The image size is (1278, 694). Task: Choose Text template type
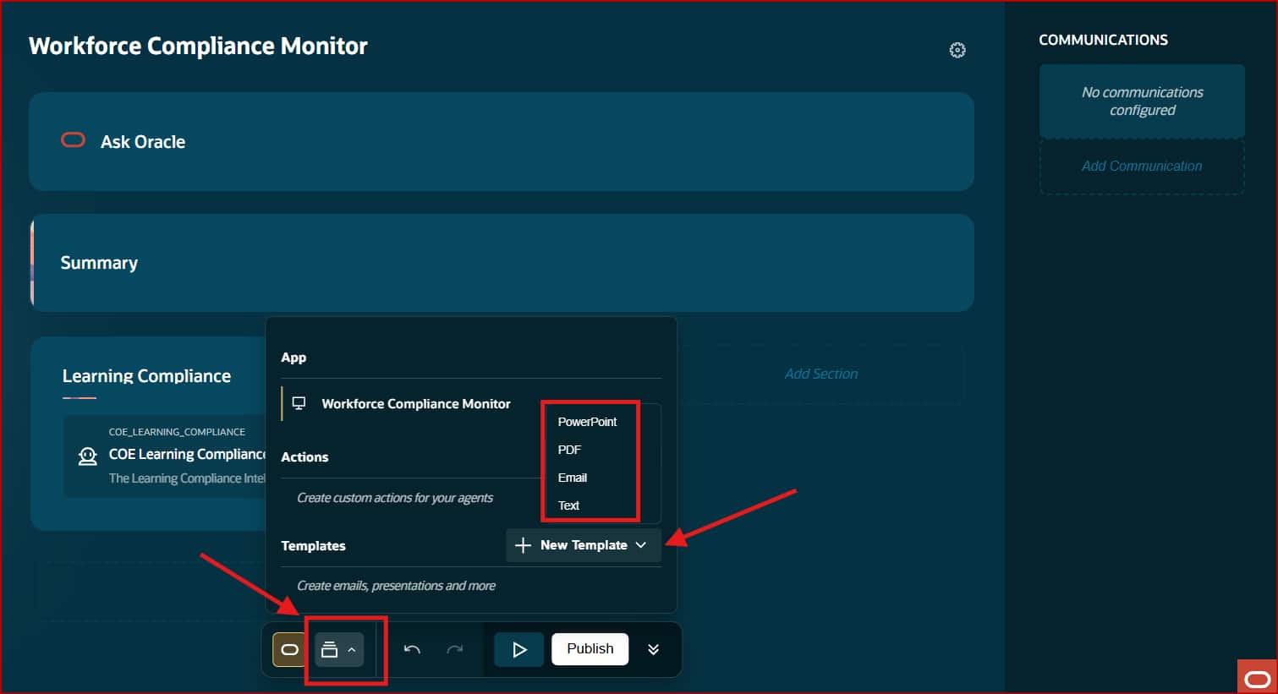point(568,505)
